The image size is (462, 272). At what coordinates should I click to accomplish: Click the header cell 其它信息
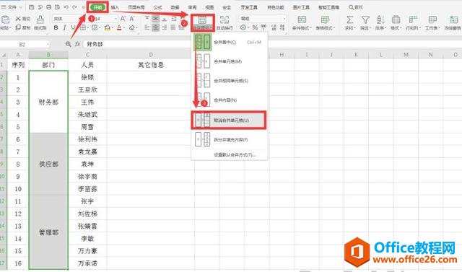151,65
